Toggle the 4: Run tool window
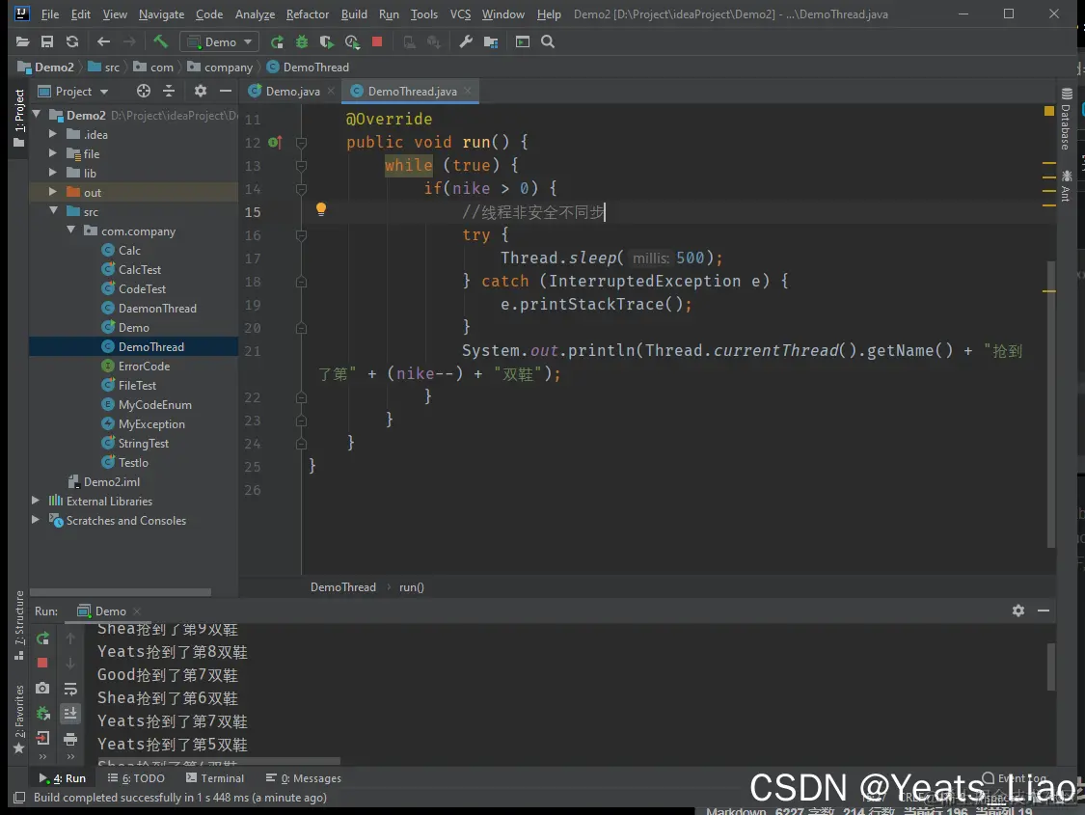Image resolution: width=1085 pixels, height=815 pixels. (63, 778)
